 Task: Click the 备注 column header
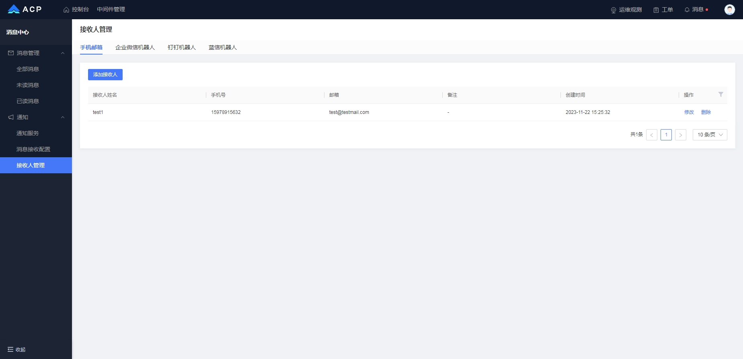(x=452, y=95)
